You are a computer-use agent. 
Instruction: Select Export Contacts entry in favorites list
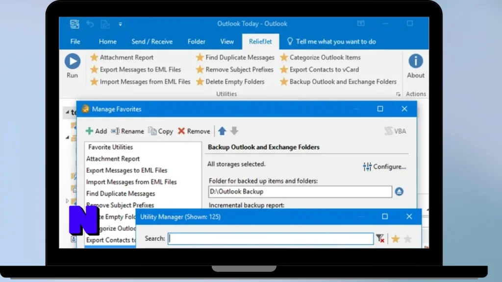(x=111, y=240)
